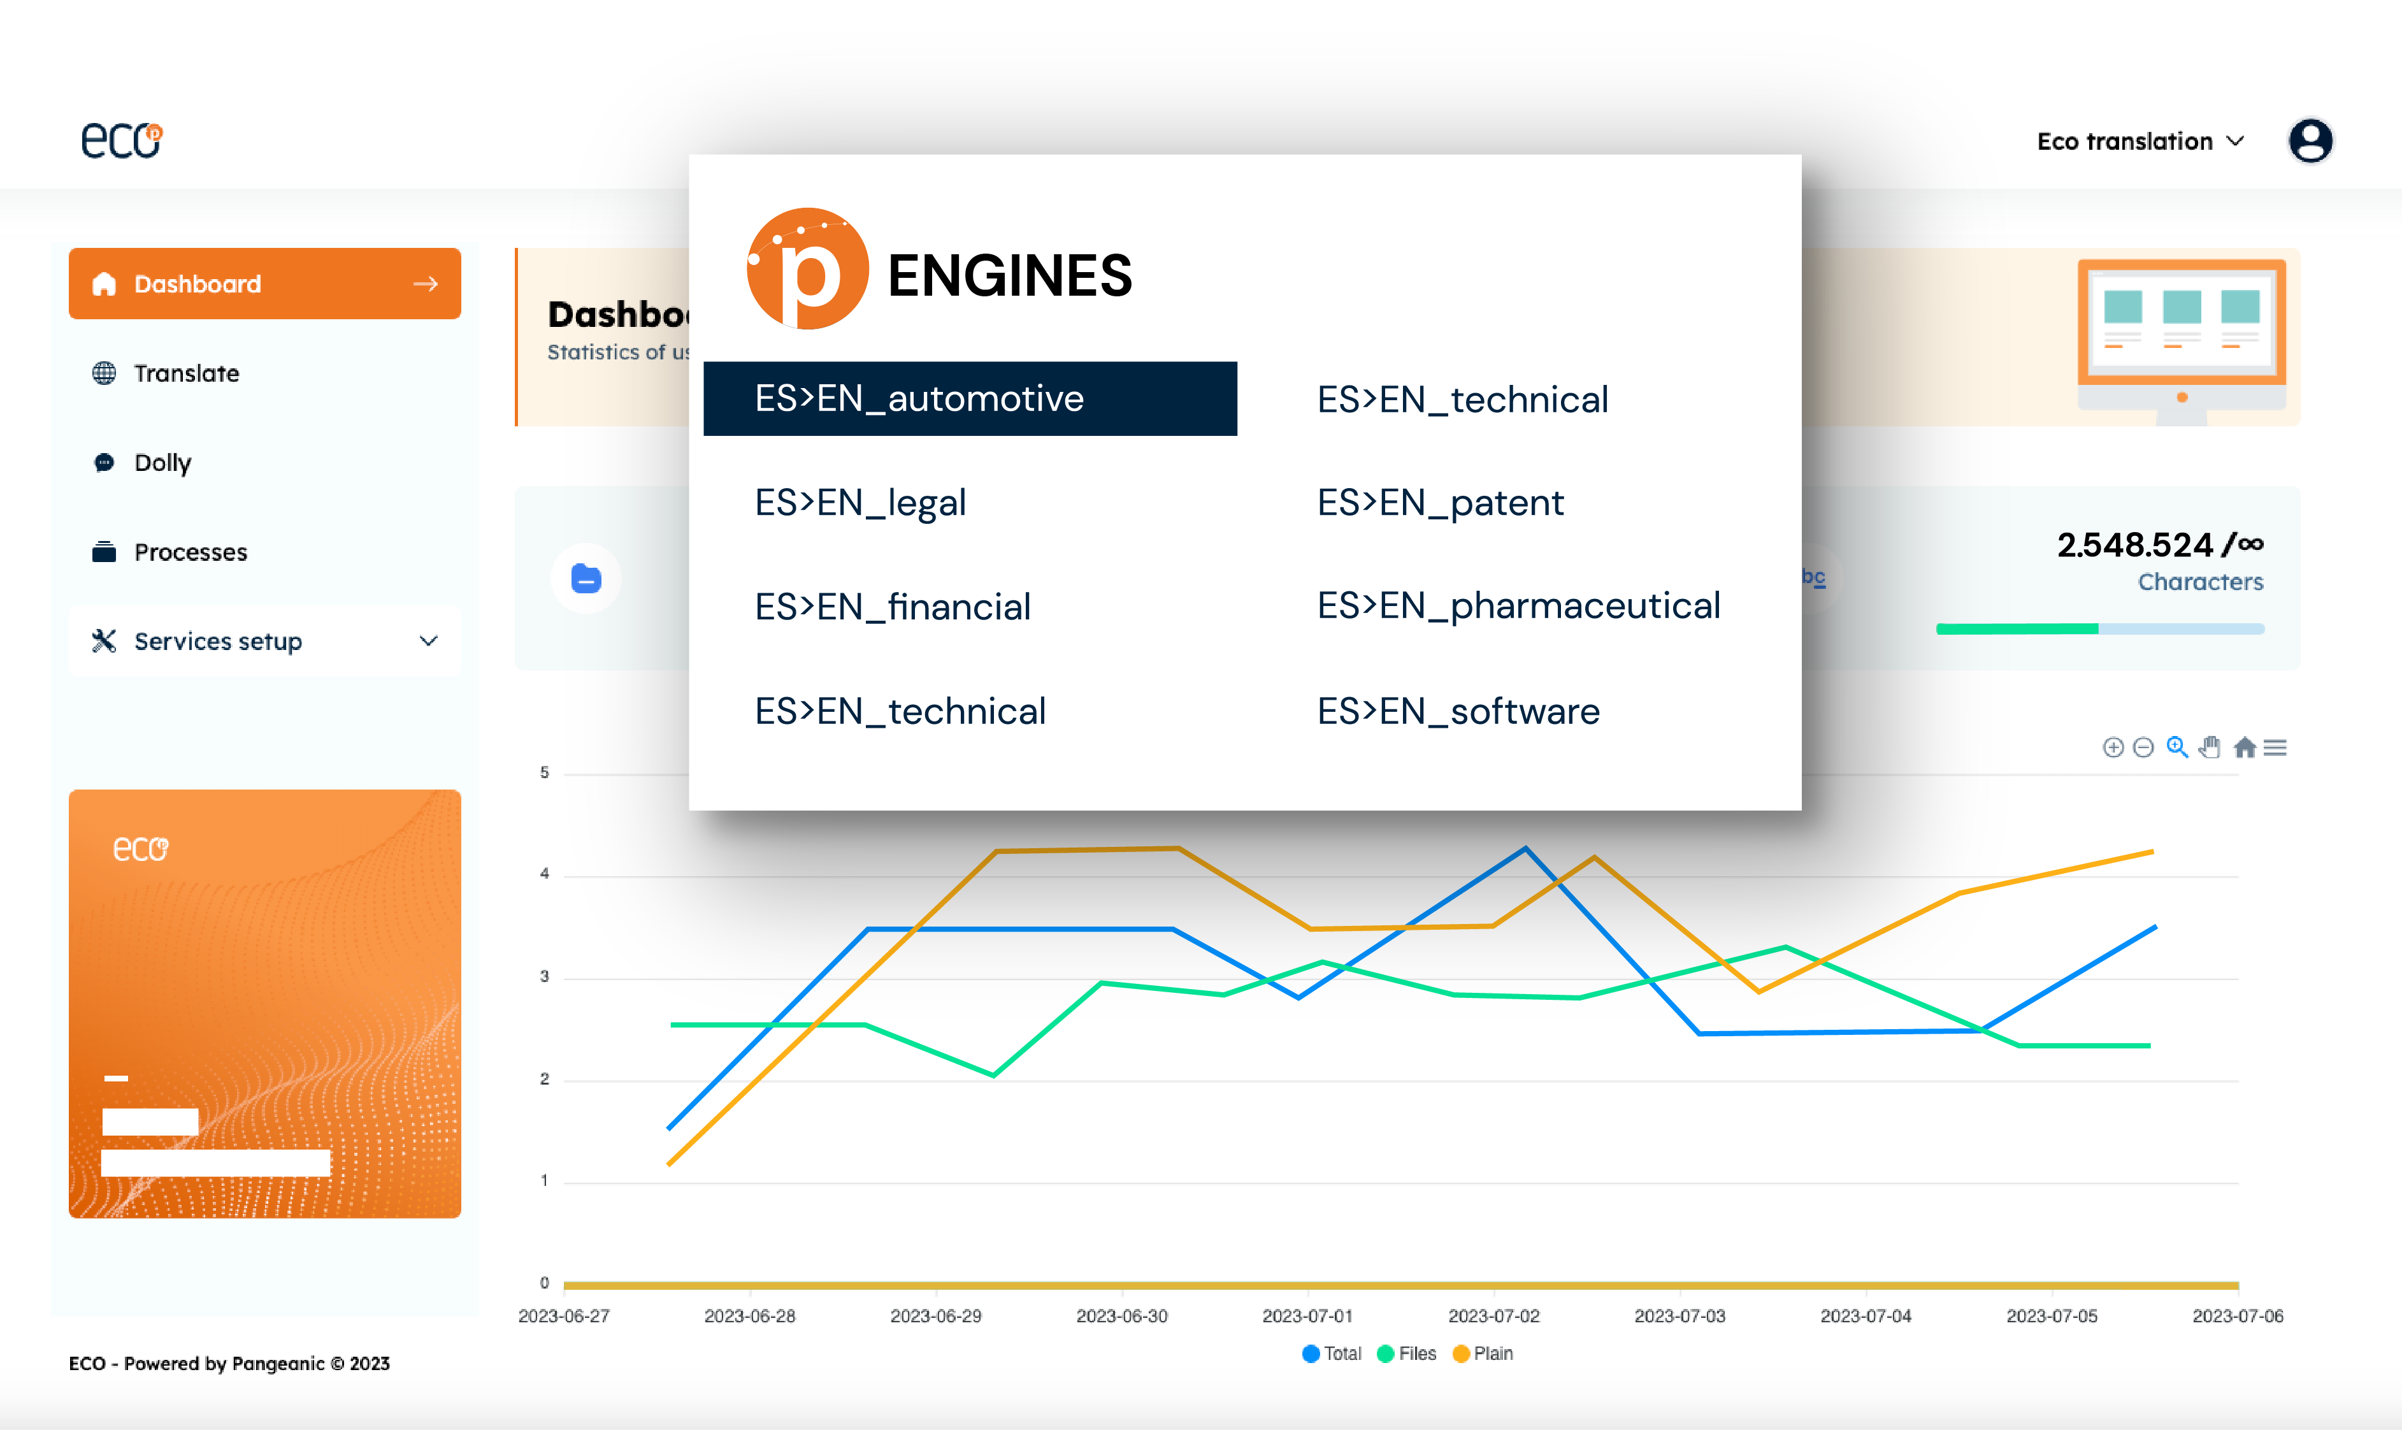Open the Dashboard navigation icon
This screenshot has width=2402, height=1430.
pyautogui.click(x=107, y=284)
